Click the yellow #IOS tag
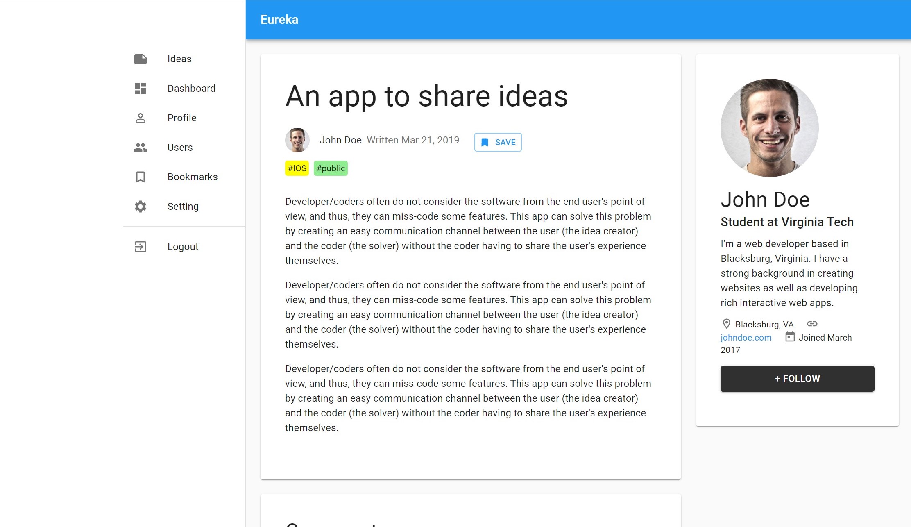911x527 pixels. click(297, 168)
